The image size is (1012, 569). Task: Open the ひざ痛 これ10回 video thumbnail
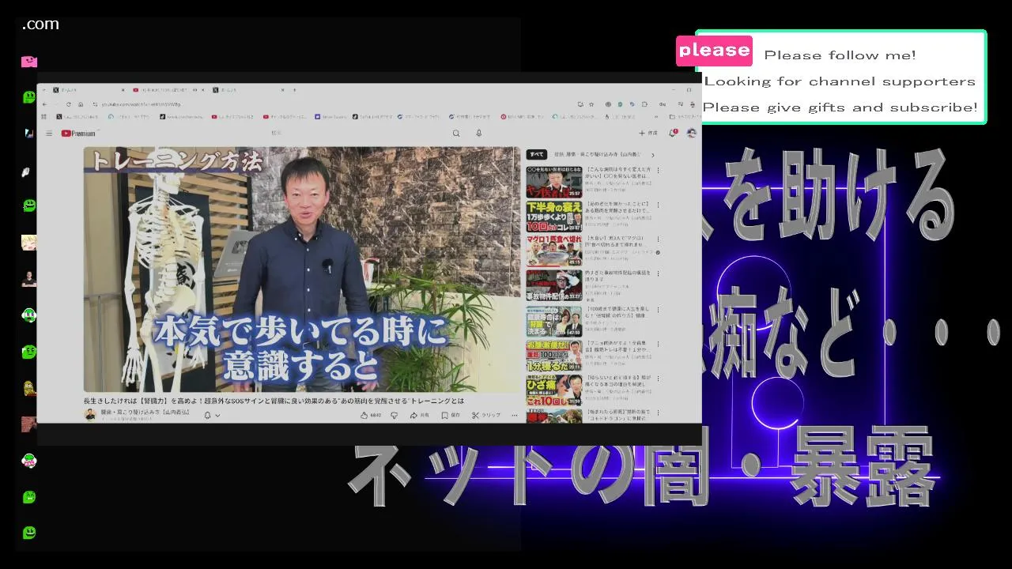tap(554, 390)
